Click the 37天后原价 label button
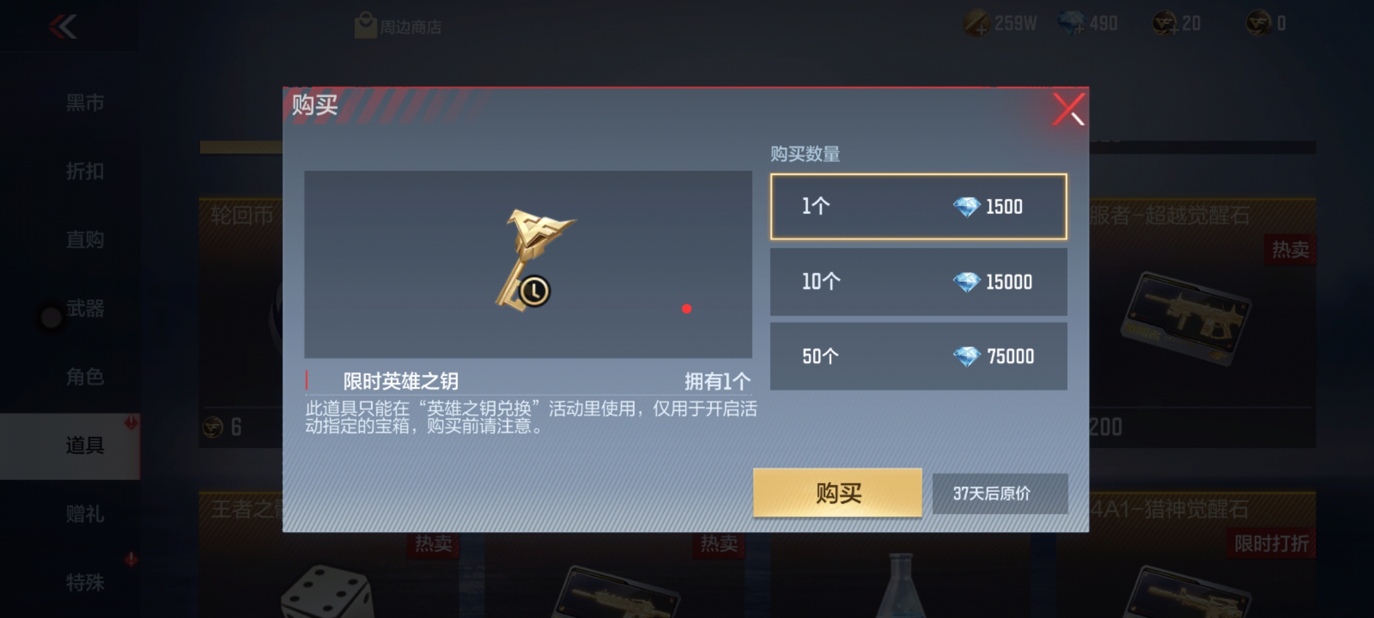Screen dimensions: 1374x618 tap(1000, 493)
